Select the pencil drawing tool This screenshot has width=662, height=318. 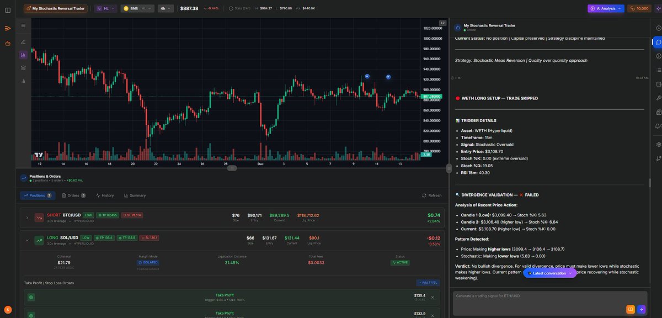(x=23, y=41)
